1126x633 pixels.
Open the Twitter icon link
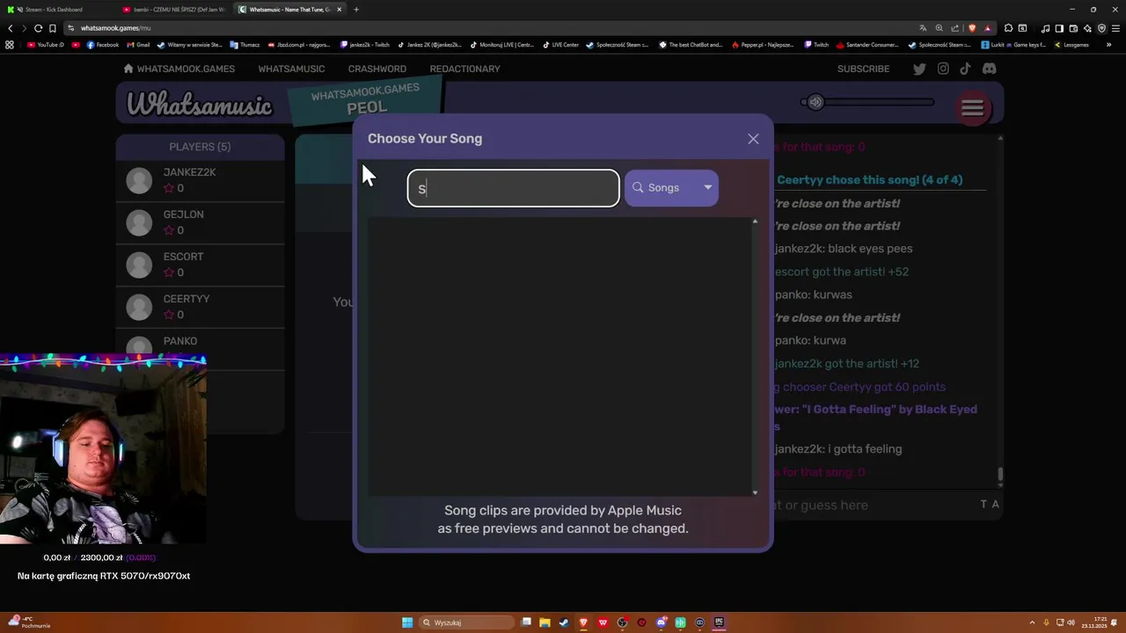coord(919,69)
